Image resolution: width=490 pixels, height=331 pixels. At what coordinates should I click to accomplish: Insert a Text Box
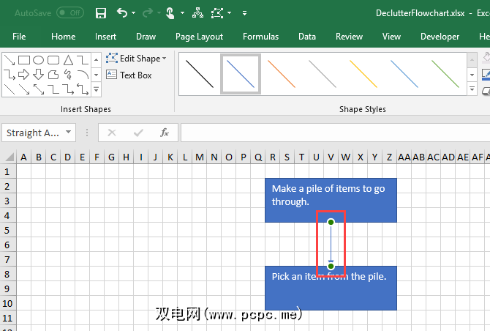(x=129, y=75)
